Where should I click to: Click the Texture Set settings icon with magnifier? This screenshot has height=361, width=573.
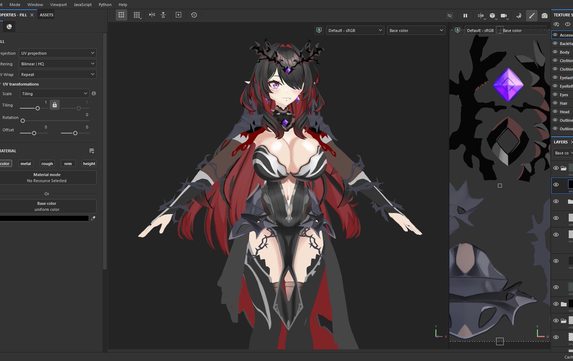point(556,24)
